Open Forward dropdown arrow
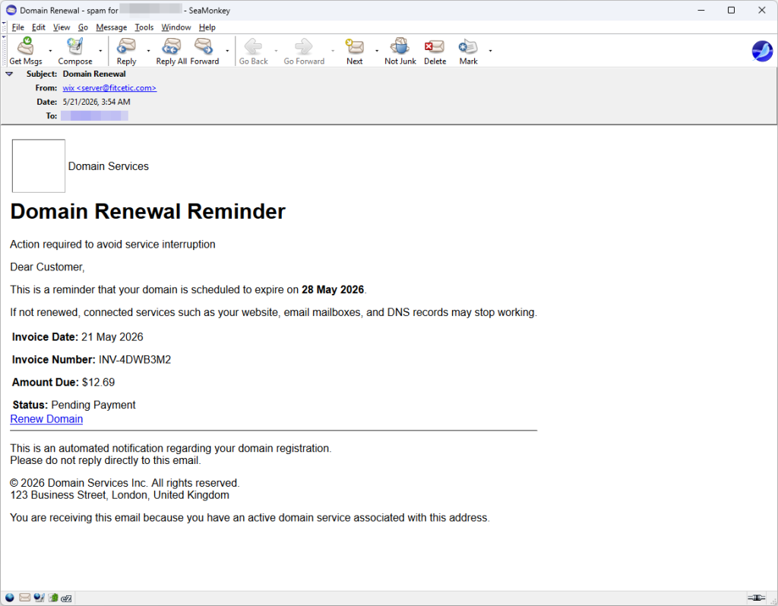778x606 pixels. pyautogui.click(x=227, y=51)
